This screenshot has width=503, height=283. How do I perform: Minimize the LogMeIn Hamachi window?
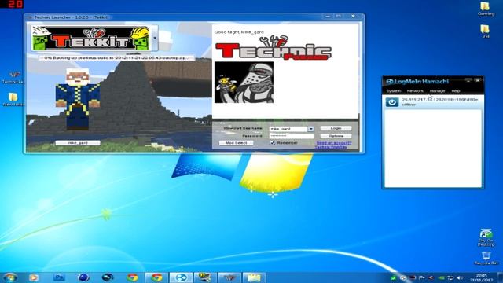tap(468, 80)
